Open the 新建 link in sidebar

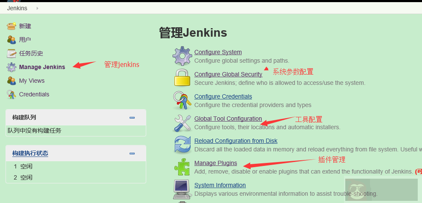25,26
